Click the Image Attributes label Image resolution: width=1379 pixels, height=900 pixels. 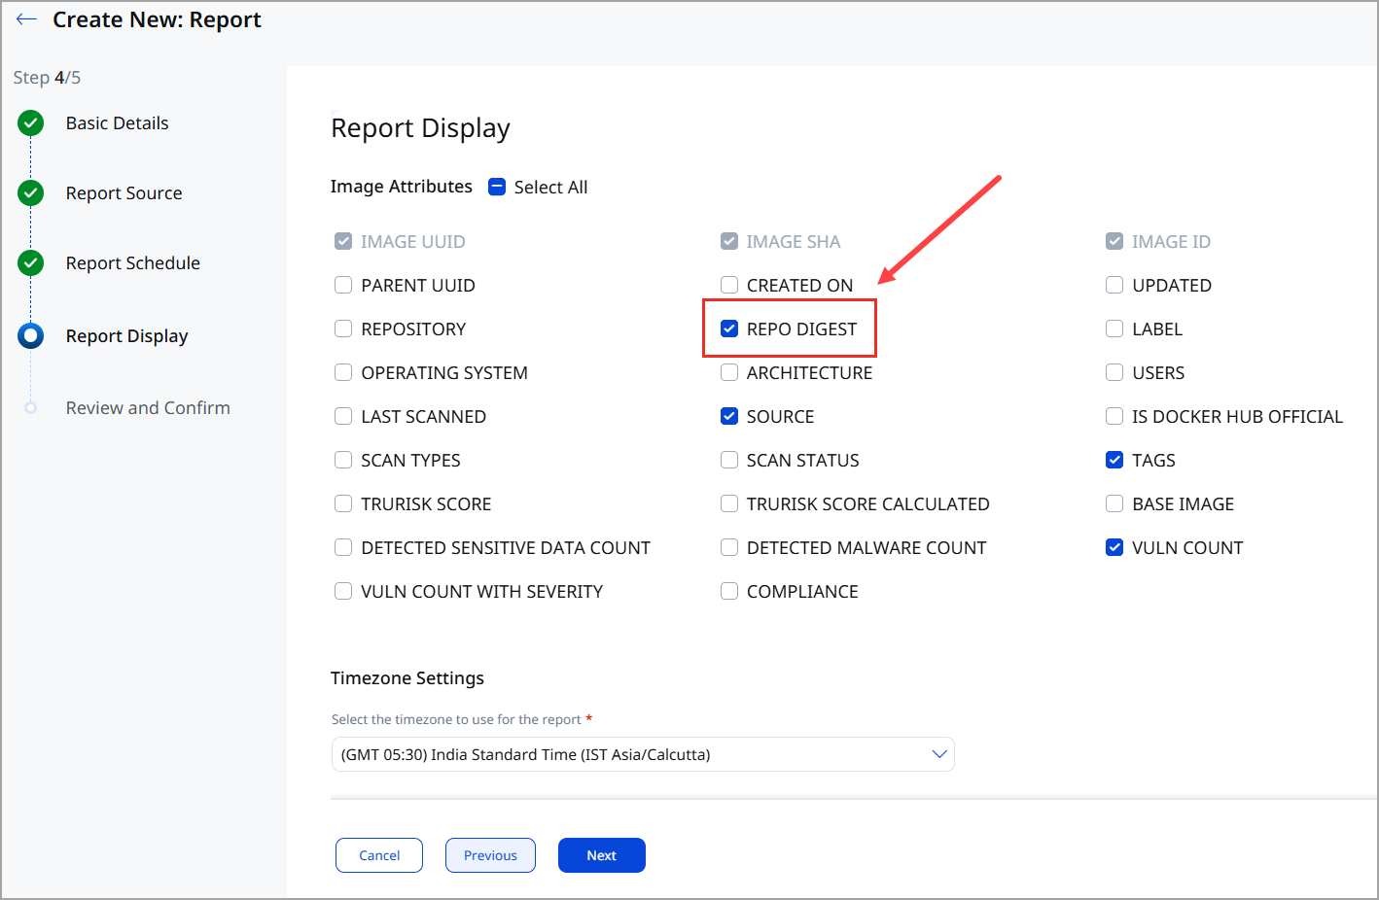coord(402,187)
